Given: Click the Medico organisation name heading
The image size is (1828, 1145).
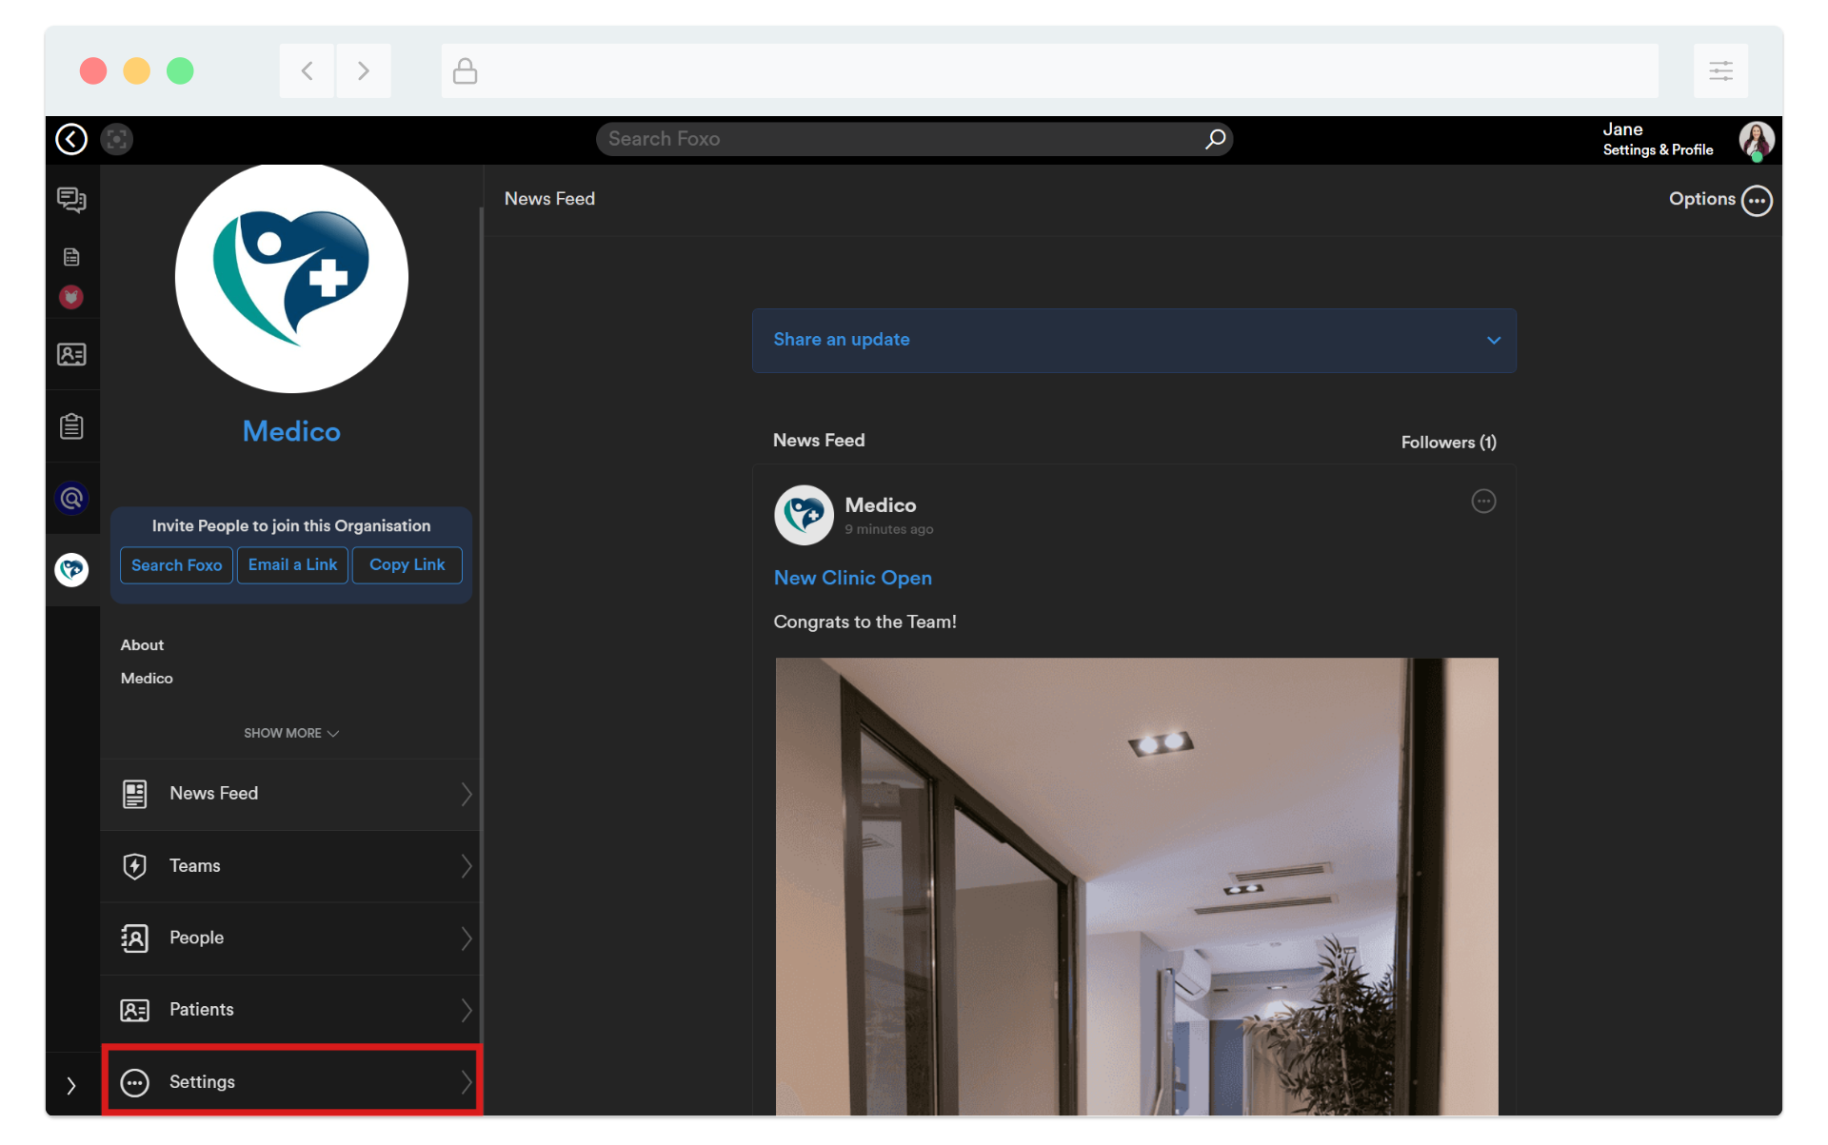Looking at the screenshot, I should point(291,432).
